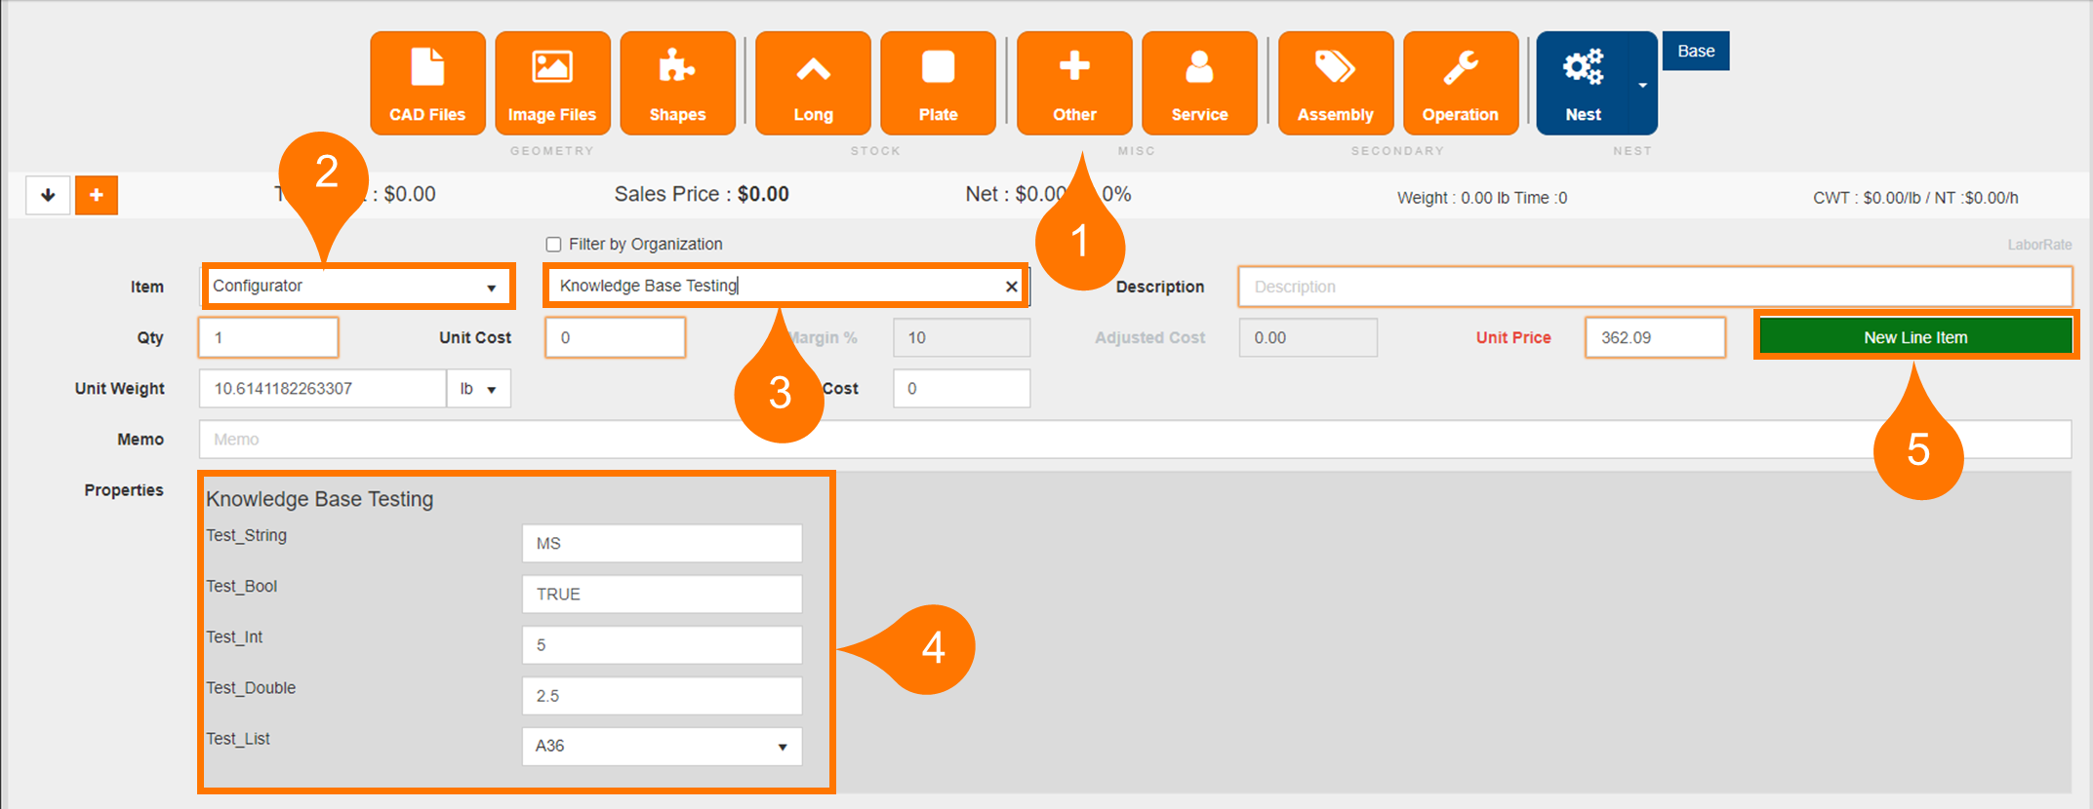Screen dimensions: 2093x809
Task: Click the CAD Files geometry button
Action: [x=427, y=84]
